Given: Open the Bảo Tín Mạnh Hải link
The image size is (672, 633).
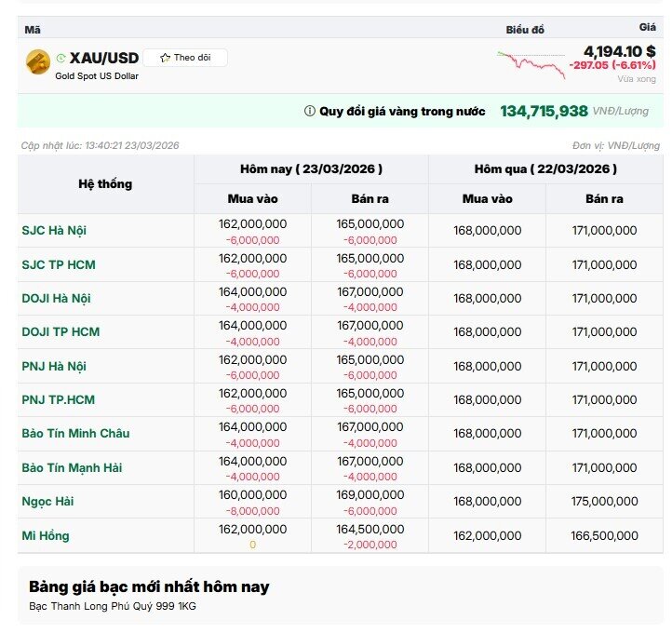Looking at the screenshot, I should pyautogui.click(x=72, y=467).
